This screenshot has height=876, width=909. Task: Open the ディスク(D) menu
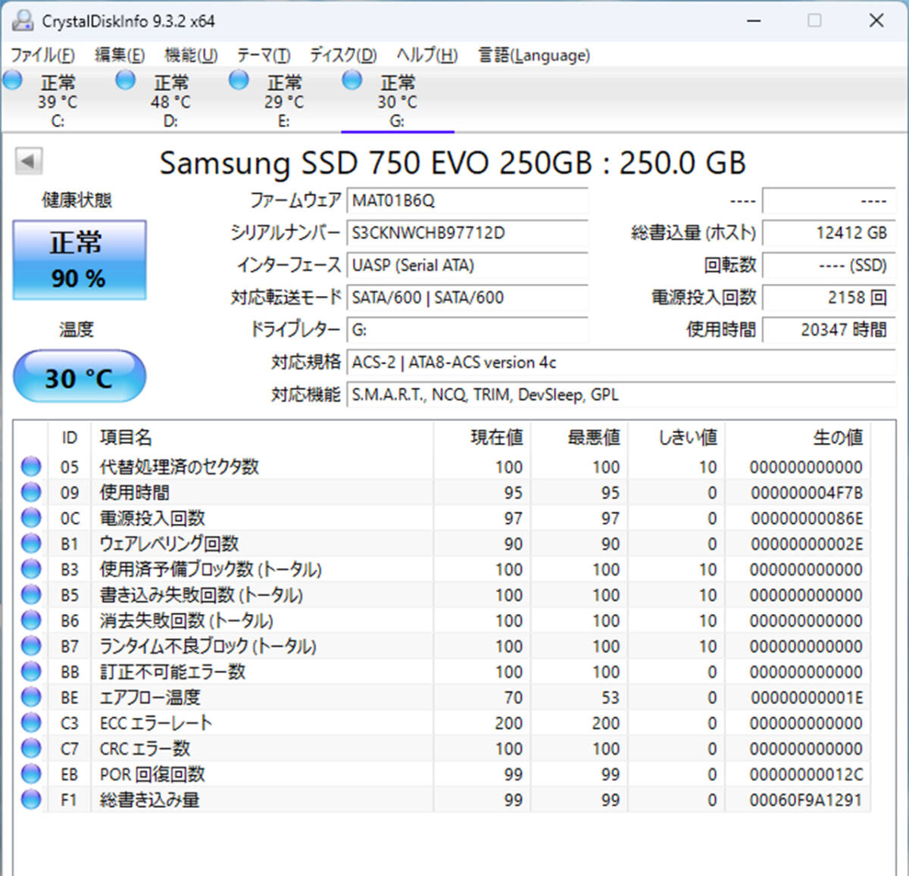pyautogui.click(x=343, y=55)
